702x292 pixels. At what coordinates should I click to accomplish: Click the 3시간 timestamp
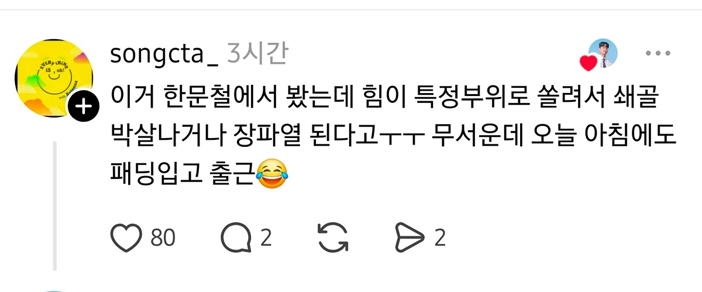coord(257,55)
